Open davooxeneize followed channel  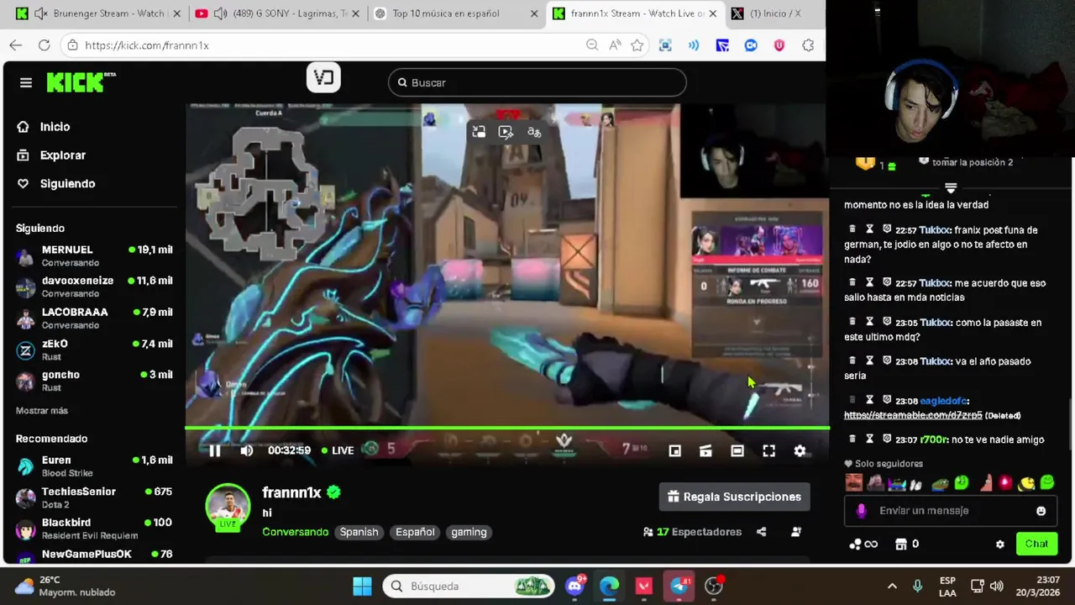[94, 287]
